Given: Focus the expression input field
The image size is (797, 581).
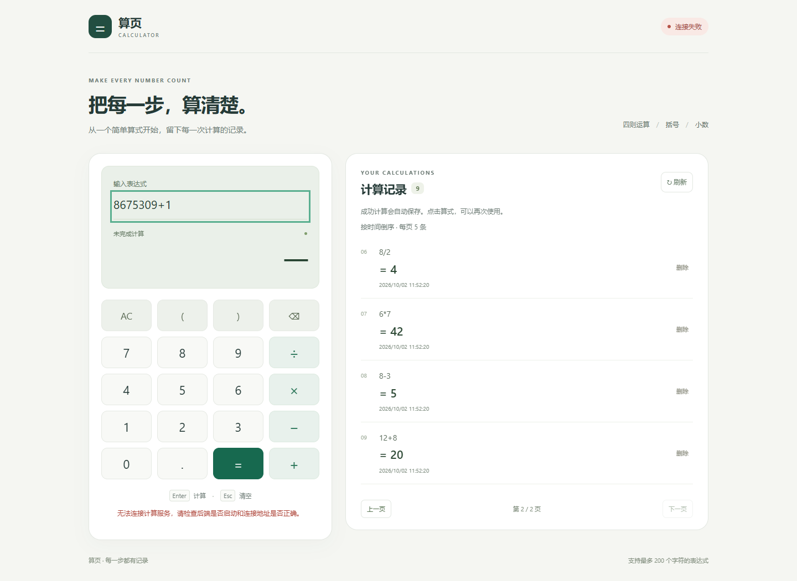Looking at the screenshot, I should 210,206.
